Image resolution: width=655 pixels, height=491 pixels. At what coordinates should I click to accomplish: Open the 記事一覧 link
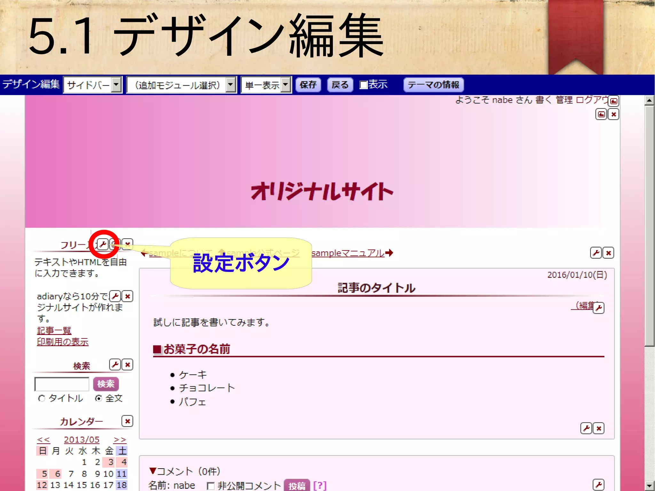pyautogui.click(x=54, y=330)
